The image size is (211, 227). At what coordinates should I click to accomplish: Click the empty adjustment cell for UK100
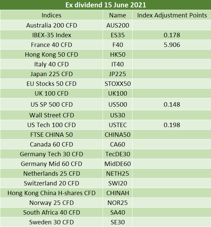pos(172,93)
